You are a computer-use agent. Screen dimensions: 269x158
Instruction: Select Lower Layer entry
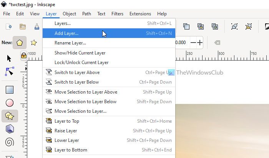tap(109, 140)
